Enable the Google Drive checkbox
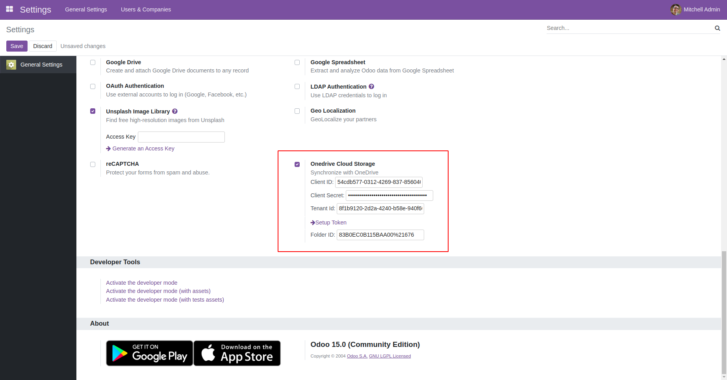This screenshot has width=727, height=380. pyautogui.click(x=93, y=62)
